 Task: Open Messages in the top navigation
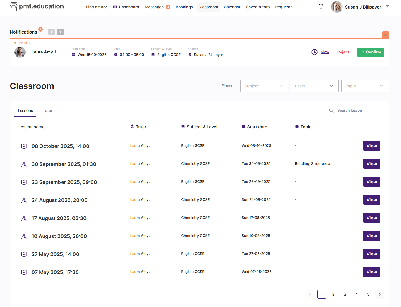click(x=154, y=7)
